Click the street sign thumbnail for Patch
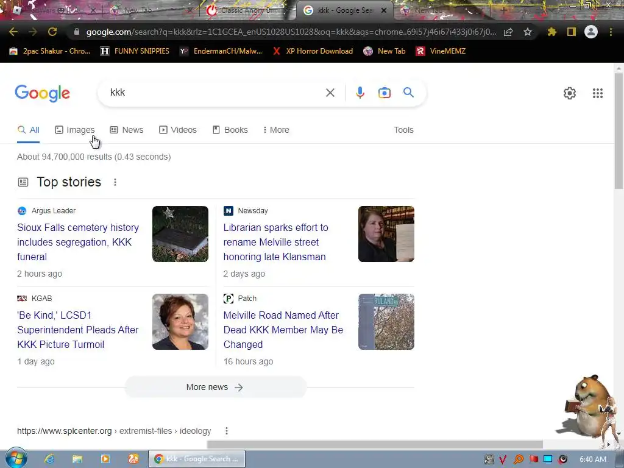The width and height of the screenshot is (624, 468). tap(386, 322)
